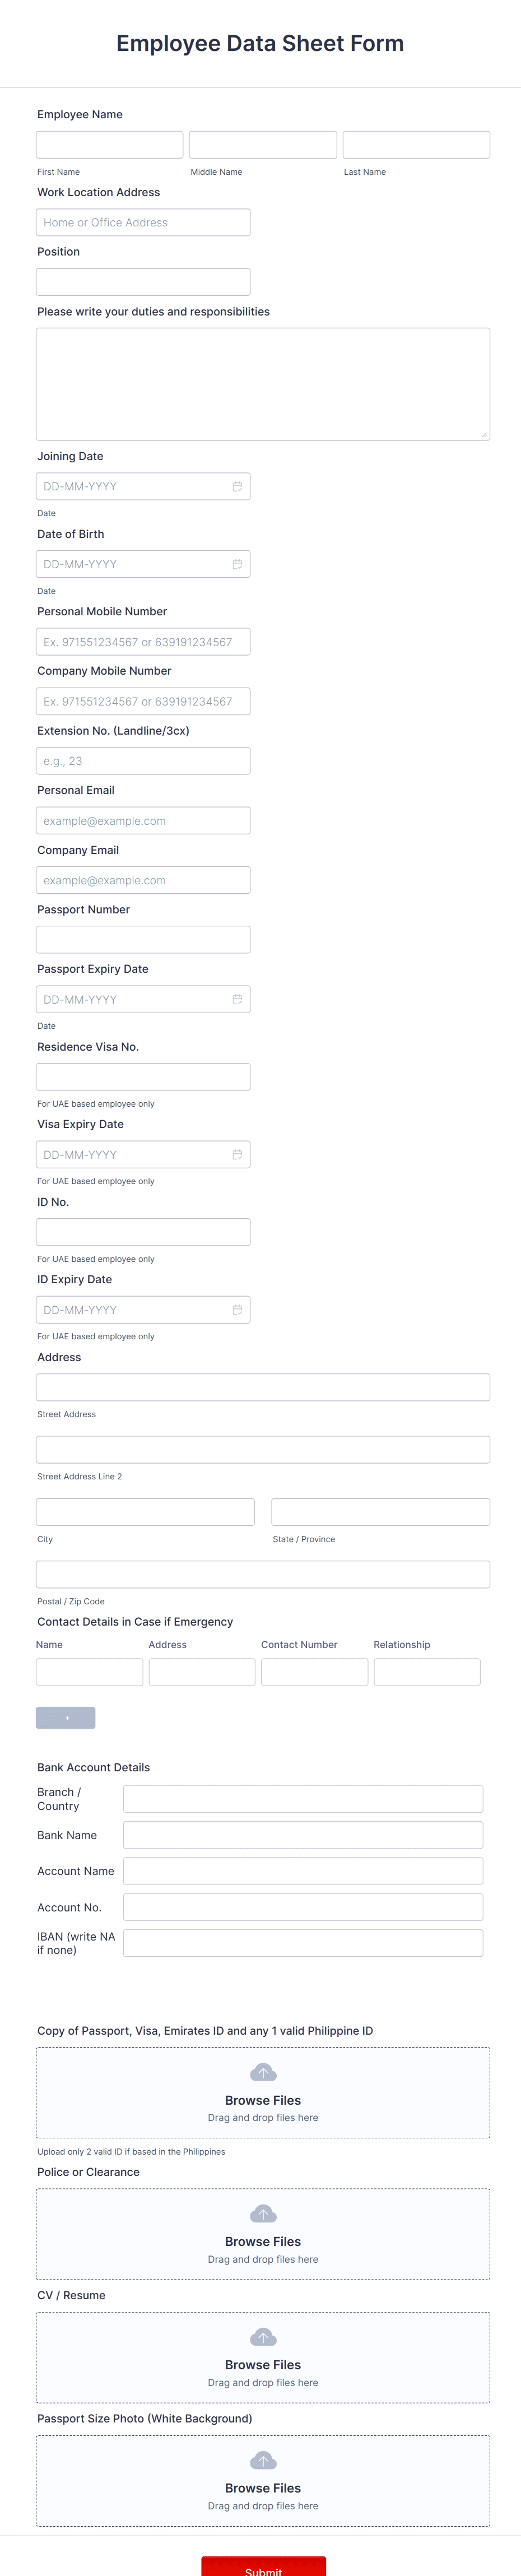Click the duties and responsibilities text area
This screenshot has width=521, height=2576.
click(x=262, y=383)
